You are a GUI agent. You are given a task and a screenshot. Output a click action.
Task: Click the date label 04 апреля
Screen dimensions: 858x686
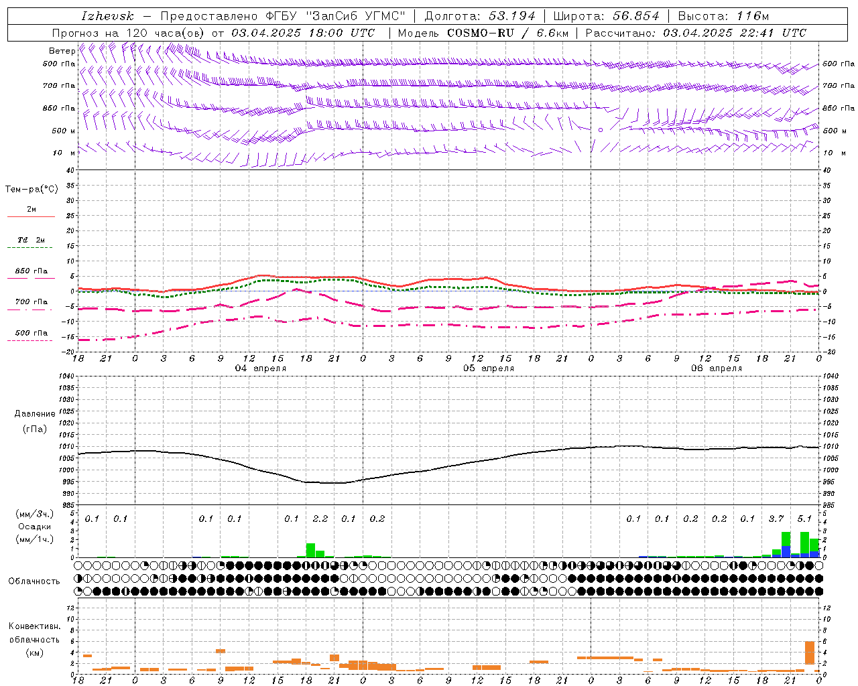(260, 368)
